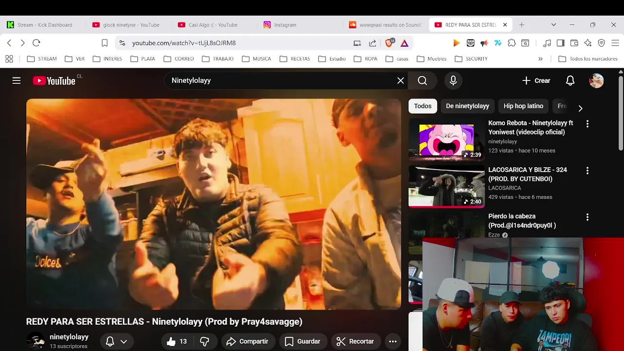
Task: Open the Leo AI sparkle icon
Action: (x=588, y=43)
